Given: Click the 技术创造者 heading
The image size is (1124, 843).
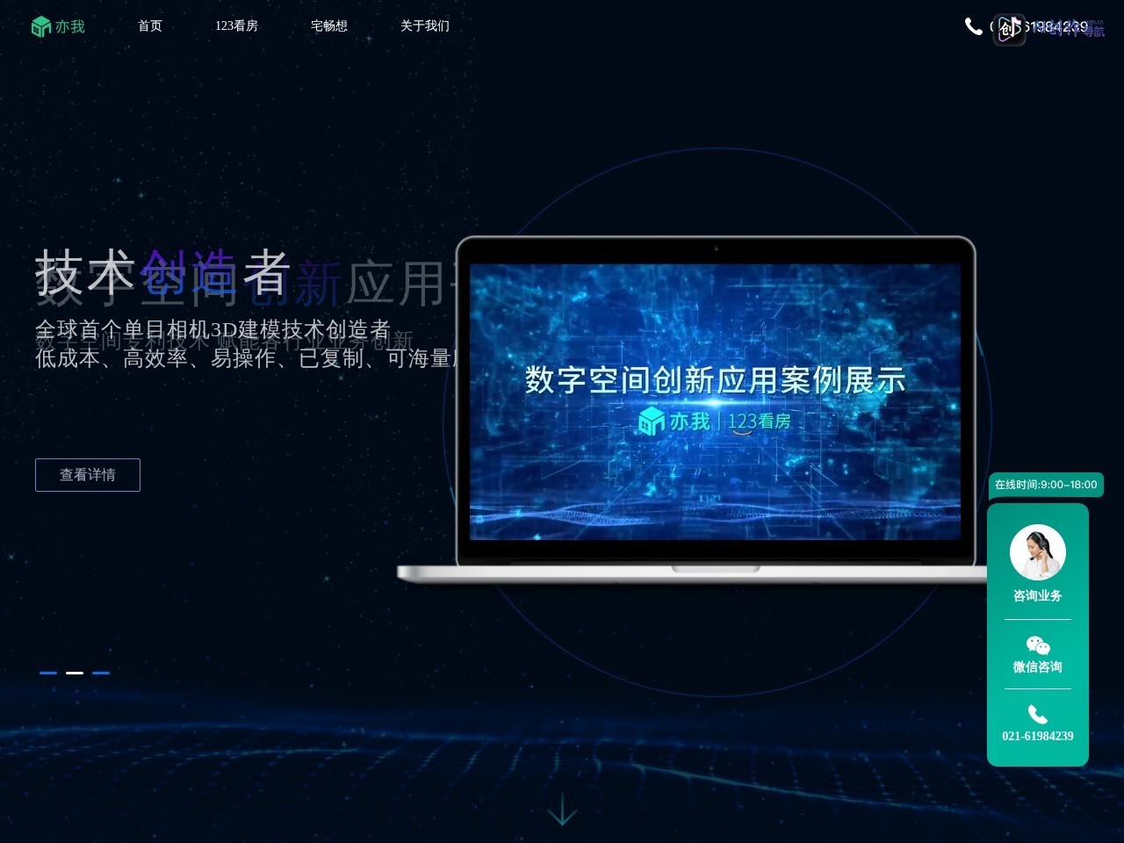Looking at the screenshot, I should [x=162, y=271].
